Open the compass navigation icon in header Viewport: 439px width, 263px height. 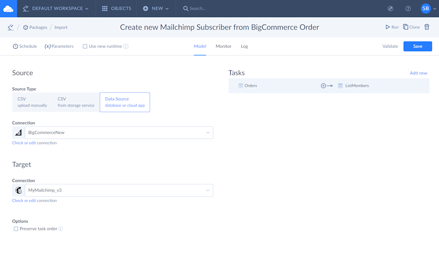point(390,8)
